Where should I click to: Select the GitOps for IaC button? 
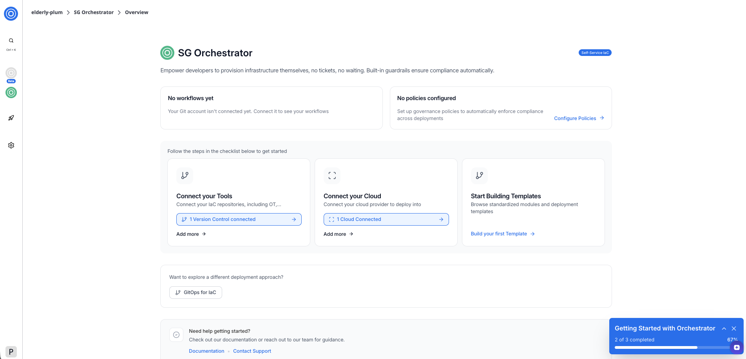[x=196, y=292]
